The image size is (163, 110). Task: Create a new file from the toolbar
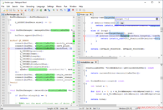click(3, 10)
